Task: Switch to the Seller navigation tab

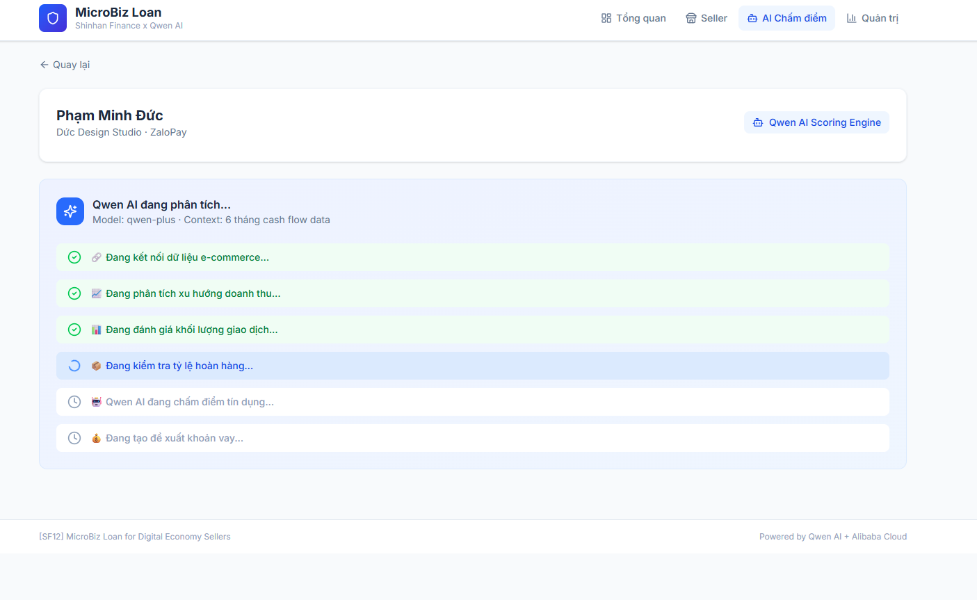Action: coord(706,18)
